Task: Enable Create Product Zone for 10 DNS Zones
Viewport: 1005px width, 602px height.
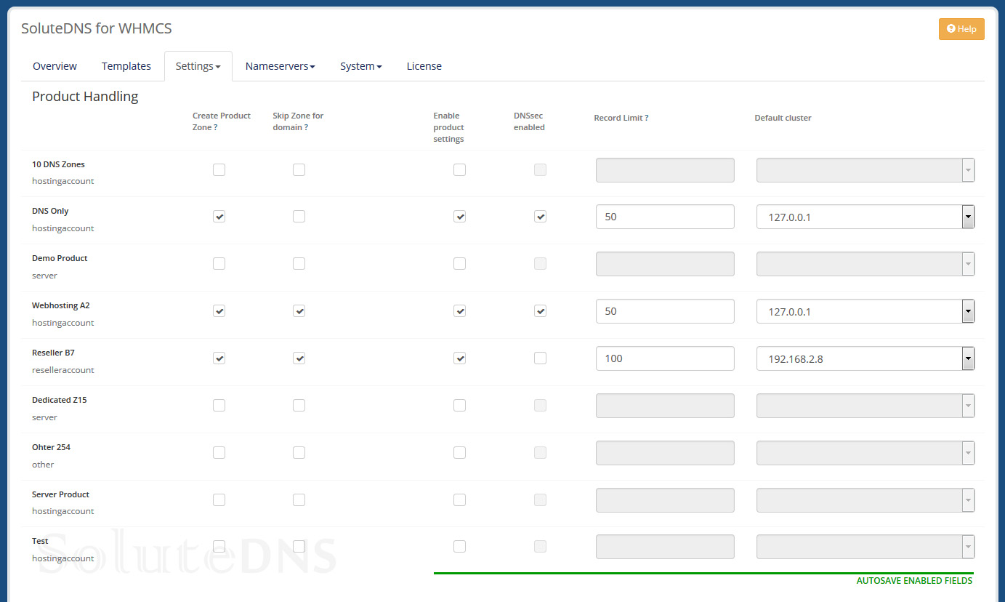Action: click(219, 170)
